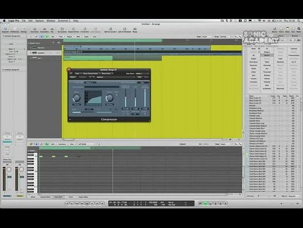Toggle the green MIDI button in Arrange toolbar

coord(47,36)
